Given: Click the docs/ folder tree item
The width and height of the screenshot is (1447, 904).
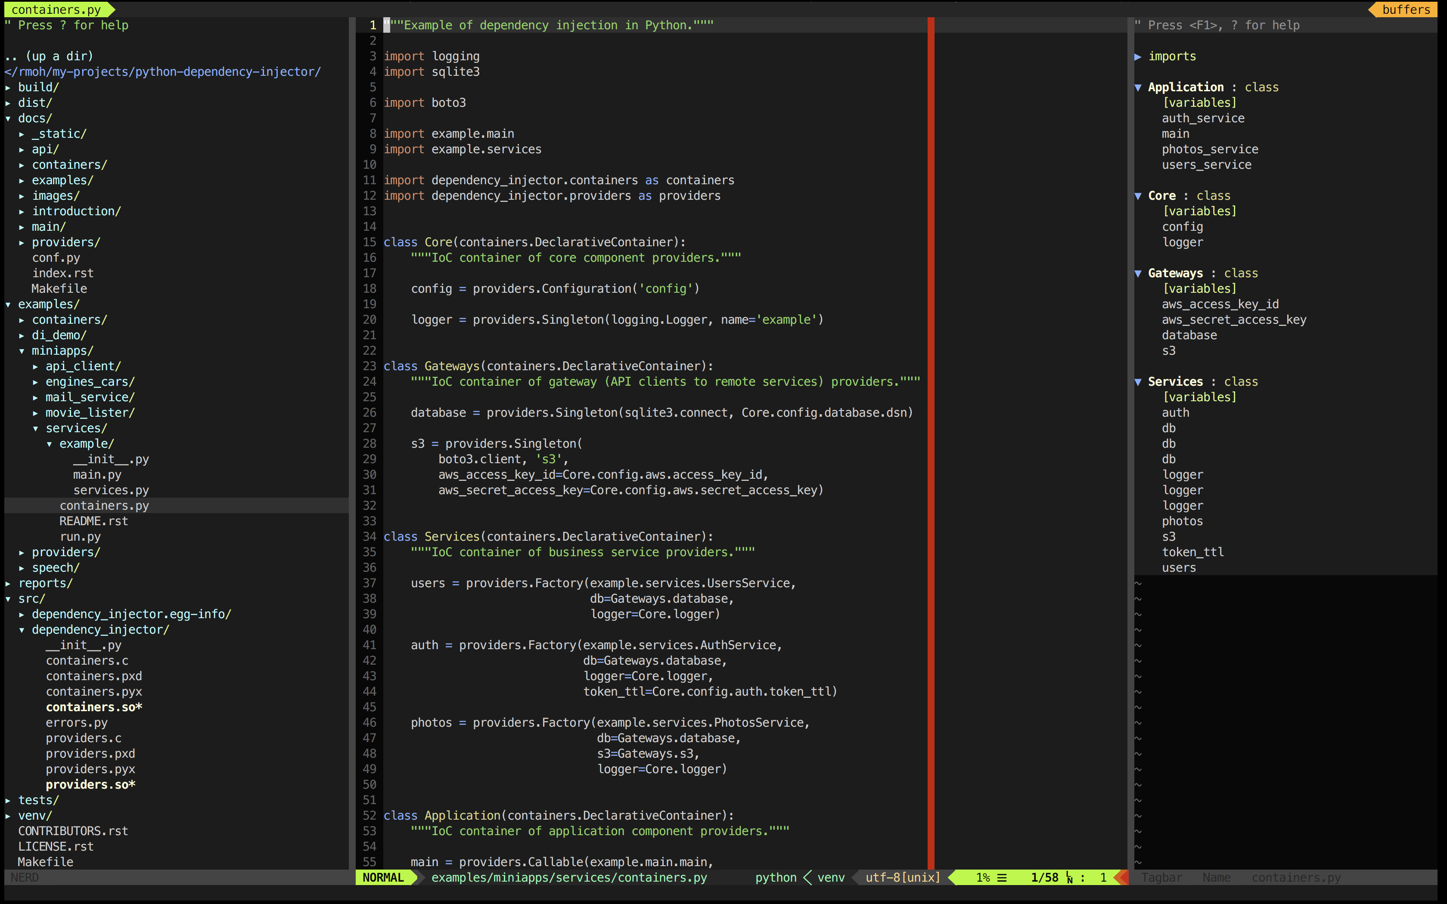Looking at the screenshot, I should tap(37, 118).
